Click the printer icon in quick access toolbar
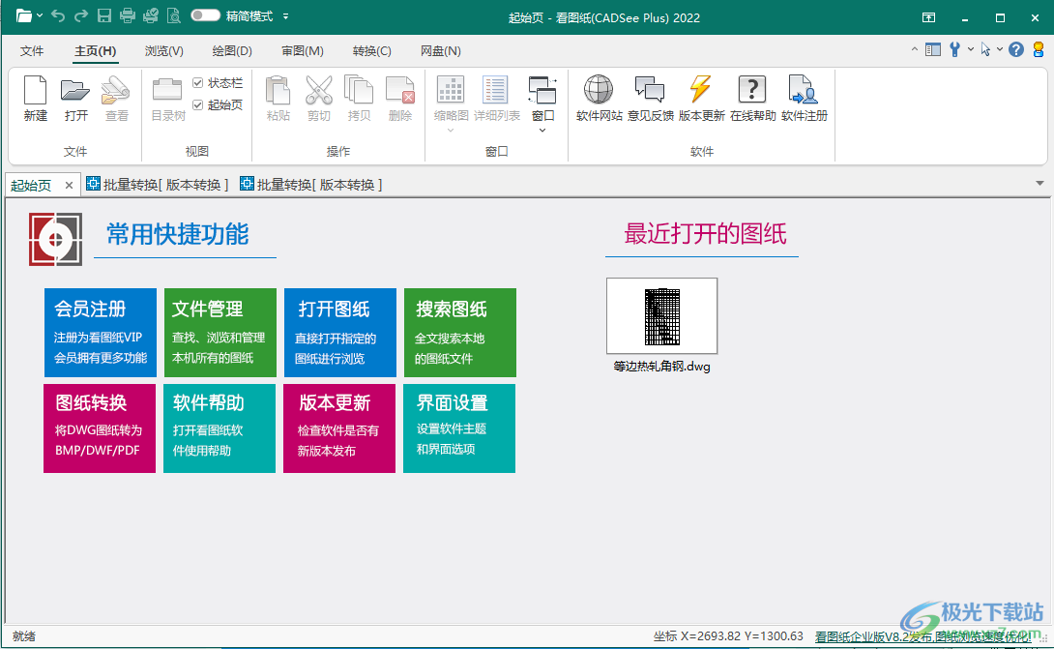 (127, 16)
